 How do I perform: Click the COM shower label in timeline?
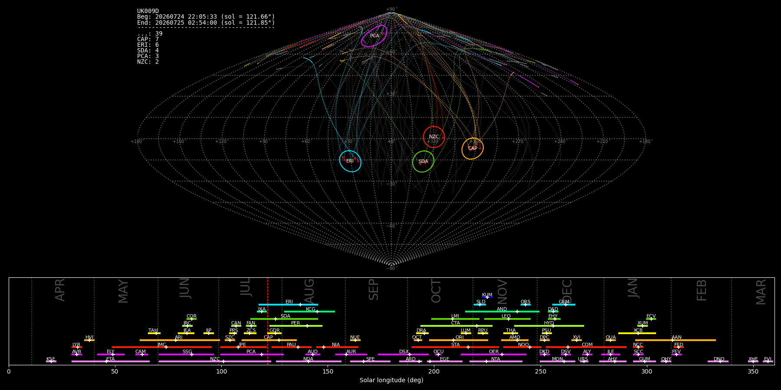pyautogui.click(x=587, y=345)
